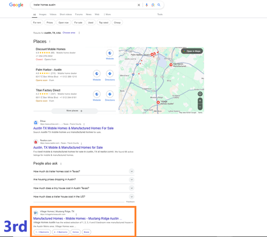Apply the 'For sale' filter chip
Image resolution: width=267 pixels, height=237 pixels.
click(x=78, y=22)
